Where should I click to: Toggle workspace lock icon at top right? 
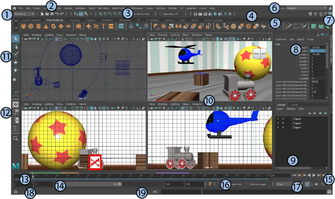pyautogui.click(x=331, y=8)
